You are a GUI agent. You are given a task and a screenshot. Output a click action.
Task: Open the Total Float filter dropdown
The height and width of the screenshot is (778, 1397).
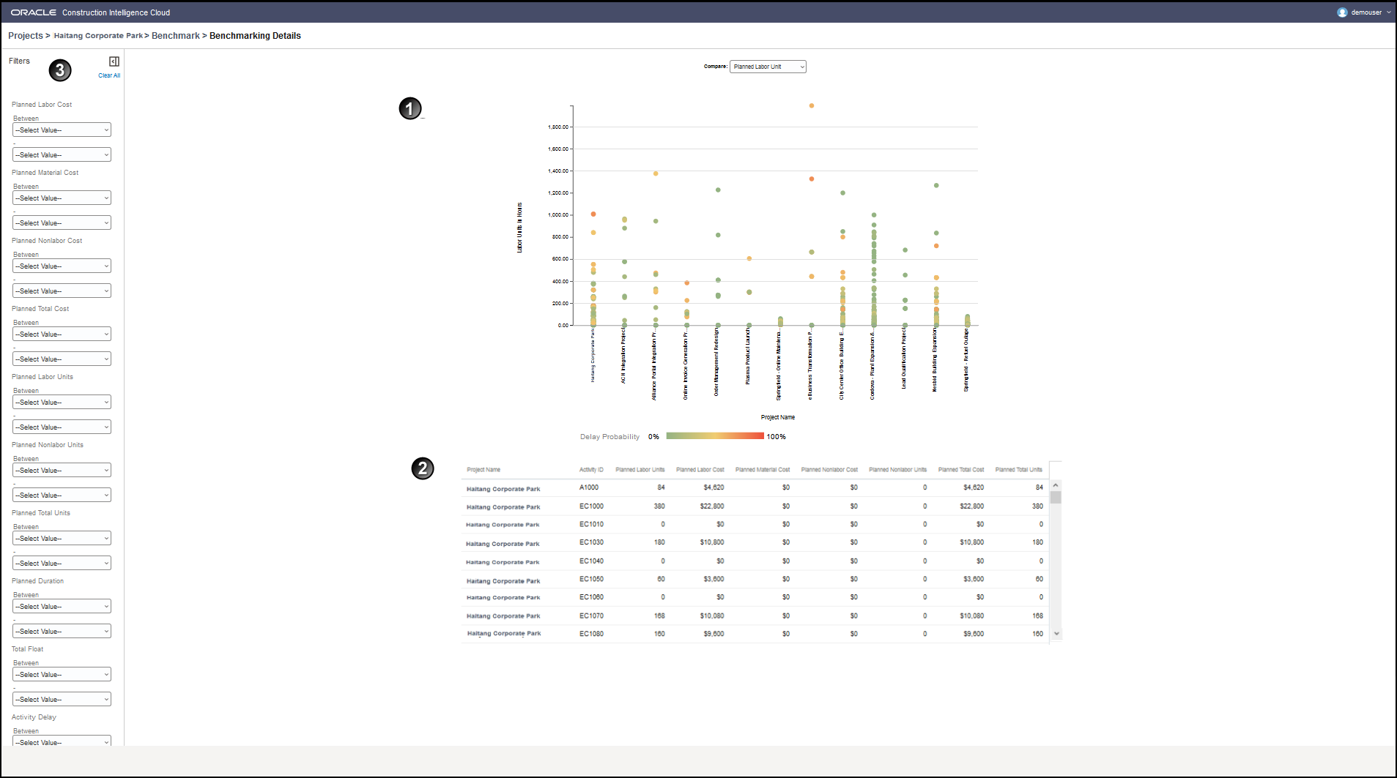(x=62, y=674)
